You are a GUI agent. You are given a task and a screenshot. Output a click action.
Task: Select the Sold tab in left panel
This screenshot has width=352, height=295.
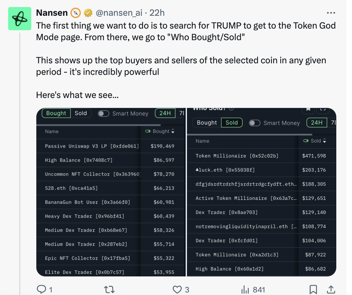(81, 113)
